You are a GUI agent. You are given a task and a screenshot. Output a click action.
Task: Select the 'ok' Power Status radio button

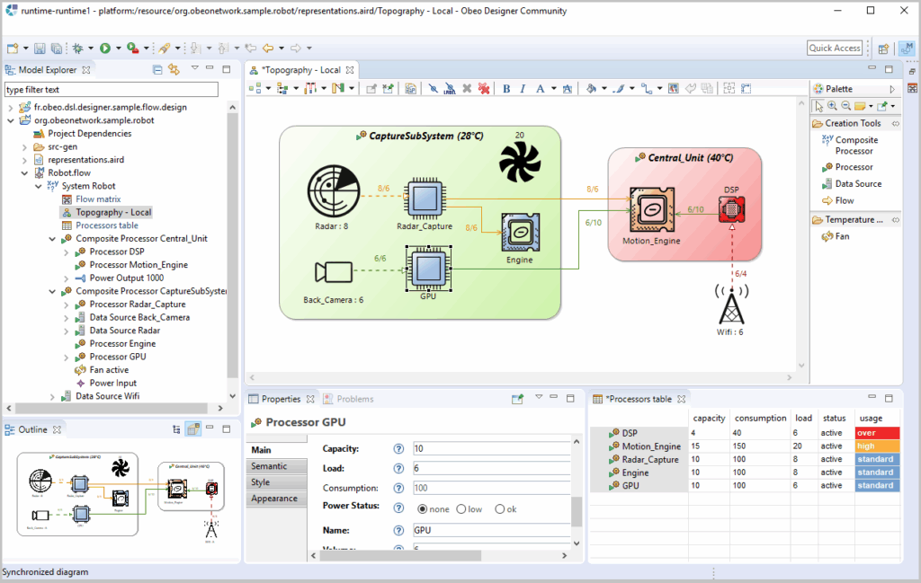tap(500, 509)
